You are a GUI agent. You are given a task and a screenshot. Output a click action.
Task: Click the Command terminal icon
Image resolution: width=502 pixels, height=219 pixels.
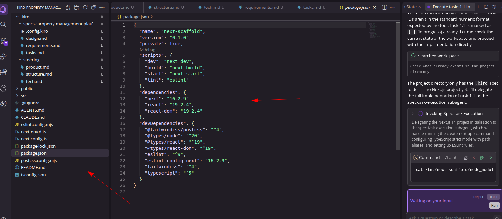pos(416,158)
